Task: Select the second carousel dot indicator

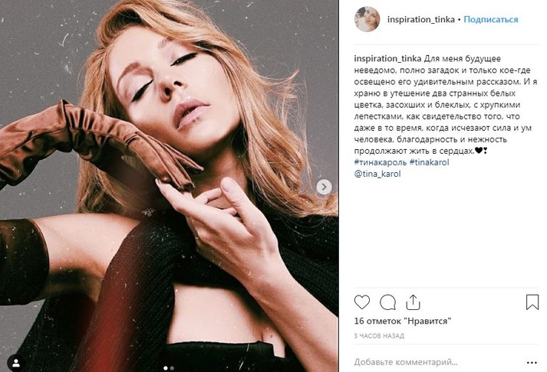Action: (x=173, y=367)
